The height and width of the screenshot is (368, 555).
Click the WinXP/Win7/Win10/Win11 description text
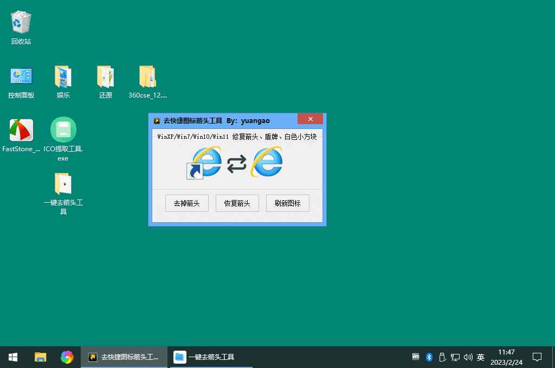tap(237, 137)
